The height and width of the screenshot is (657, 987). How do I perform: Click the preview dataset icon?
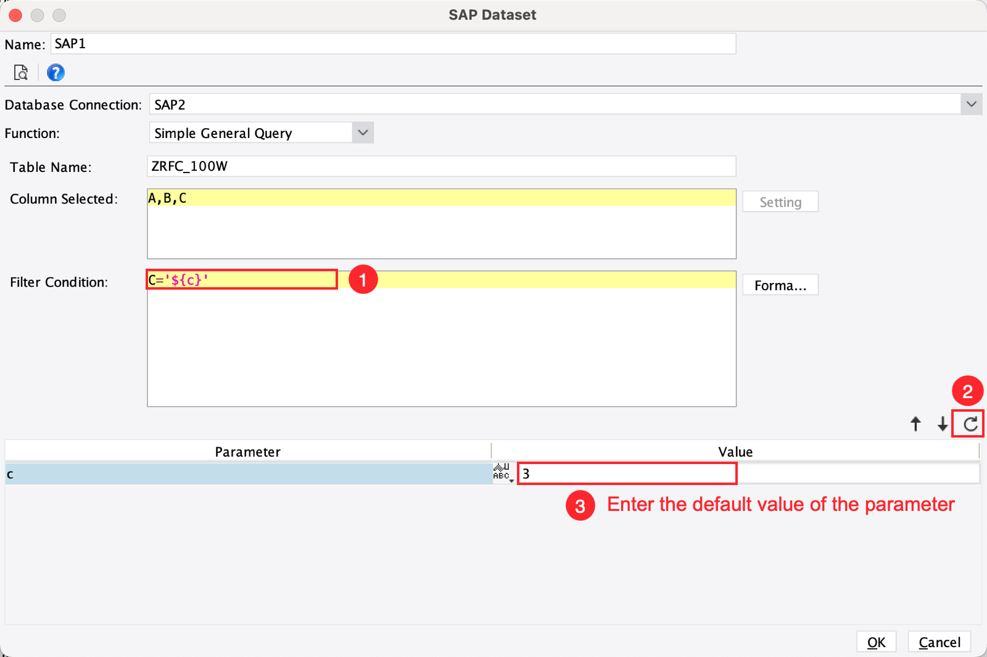[21, 73]
